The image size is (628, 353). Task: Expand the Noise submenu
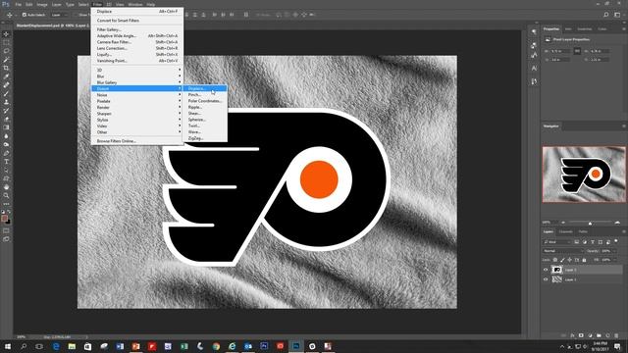click(x=137, y=95)
